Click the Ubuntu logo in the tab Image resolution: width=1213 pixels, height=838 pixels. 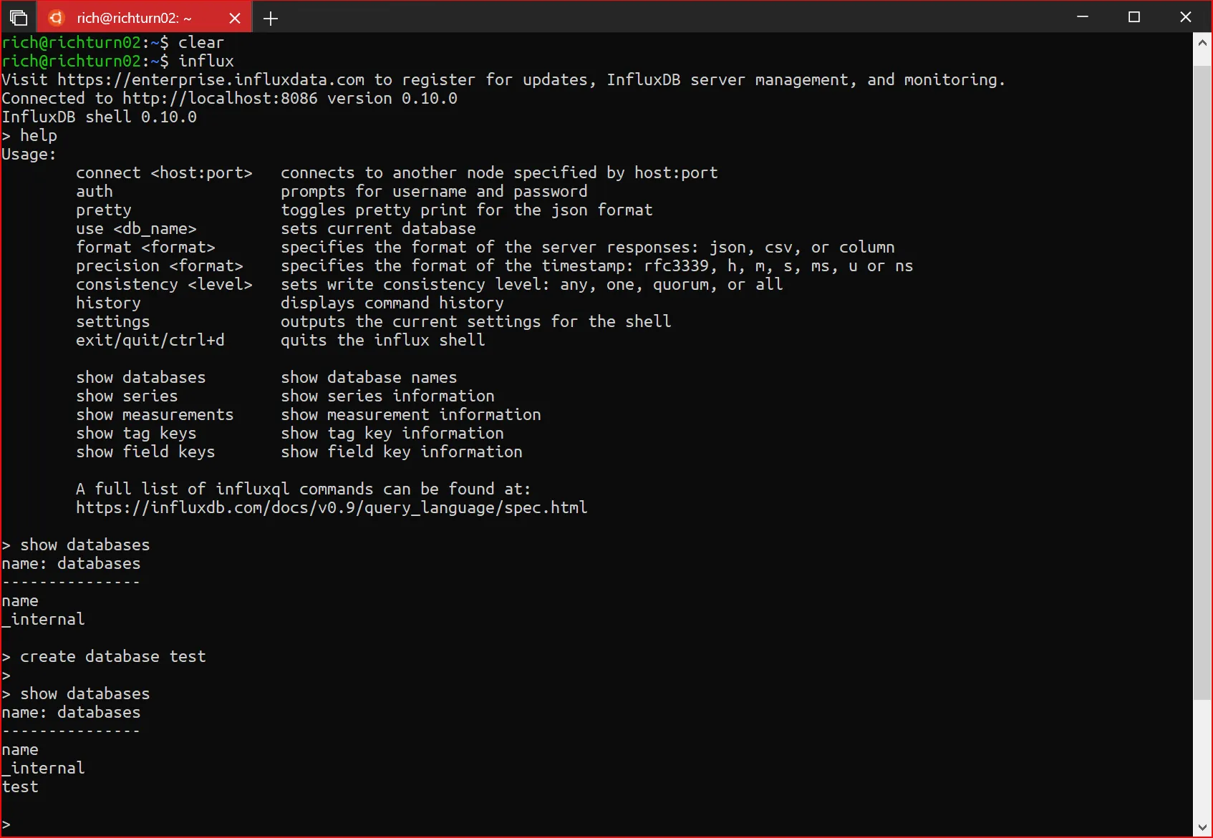pyautogui.click(x=57, y=18)
